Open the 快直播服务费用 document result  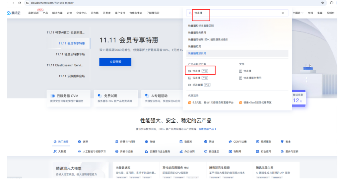250,78
